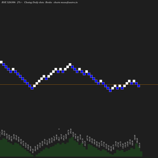Click the orange horizontal price line
This screenshot has height=158, width=158.
coord(79,84)
